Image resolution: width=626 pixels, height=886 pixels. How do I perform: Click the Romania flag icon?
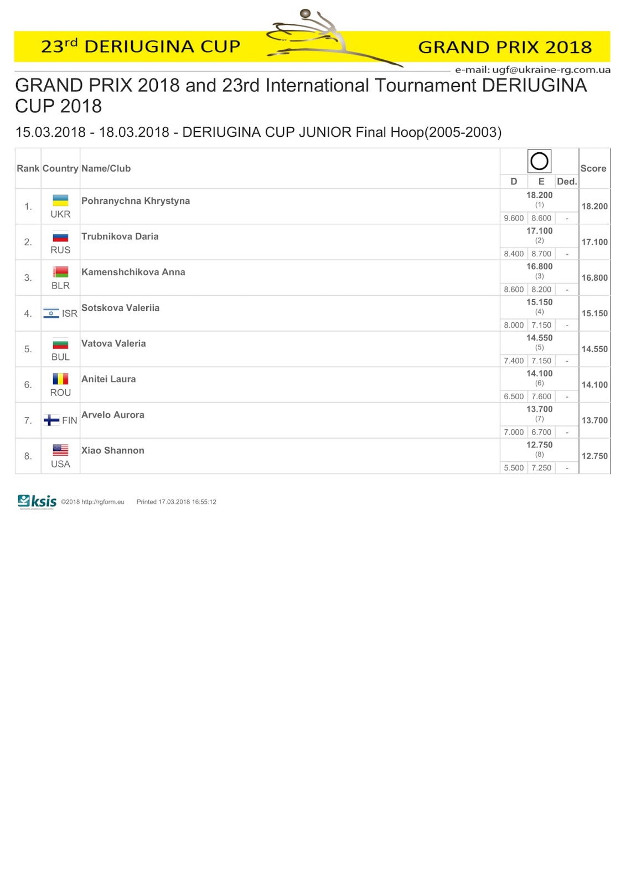coord(60,379)
